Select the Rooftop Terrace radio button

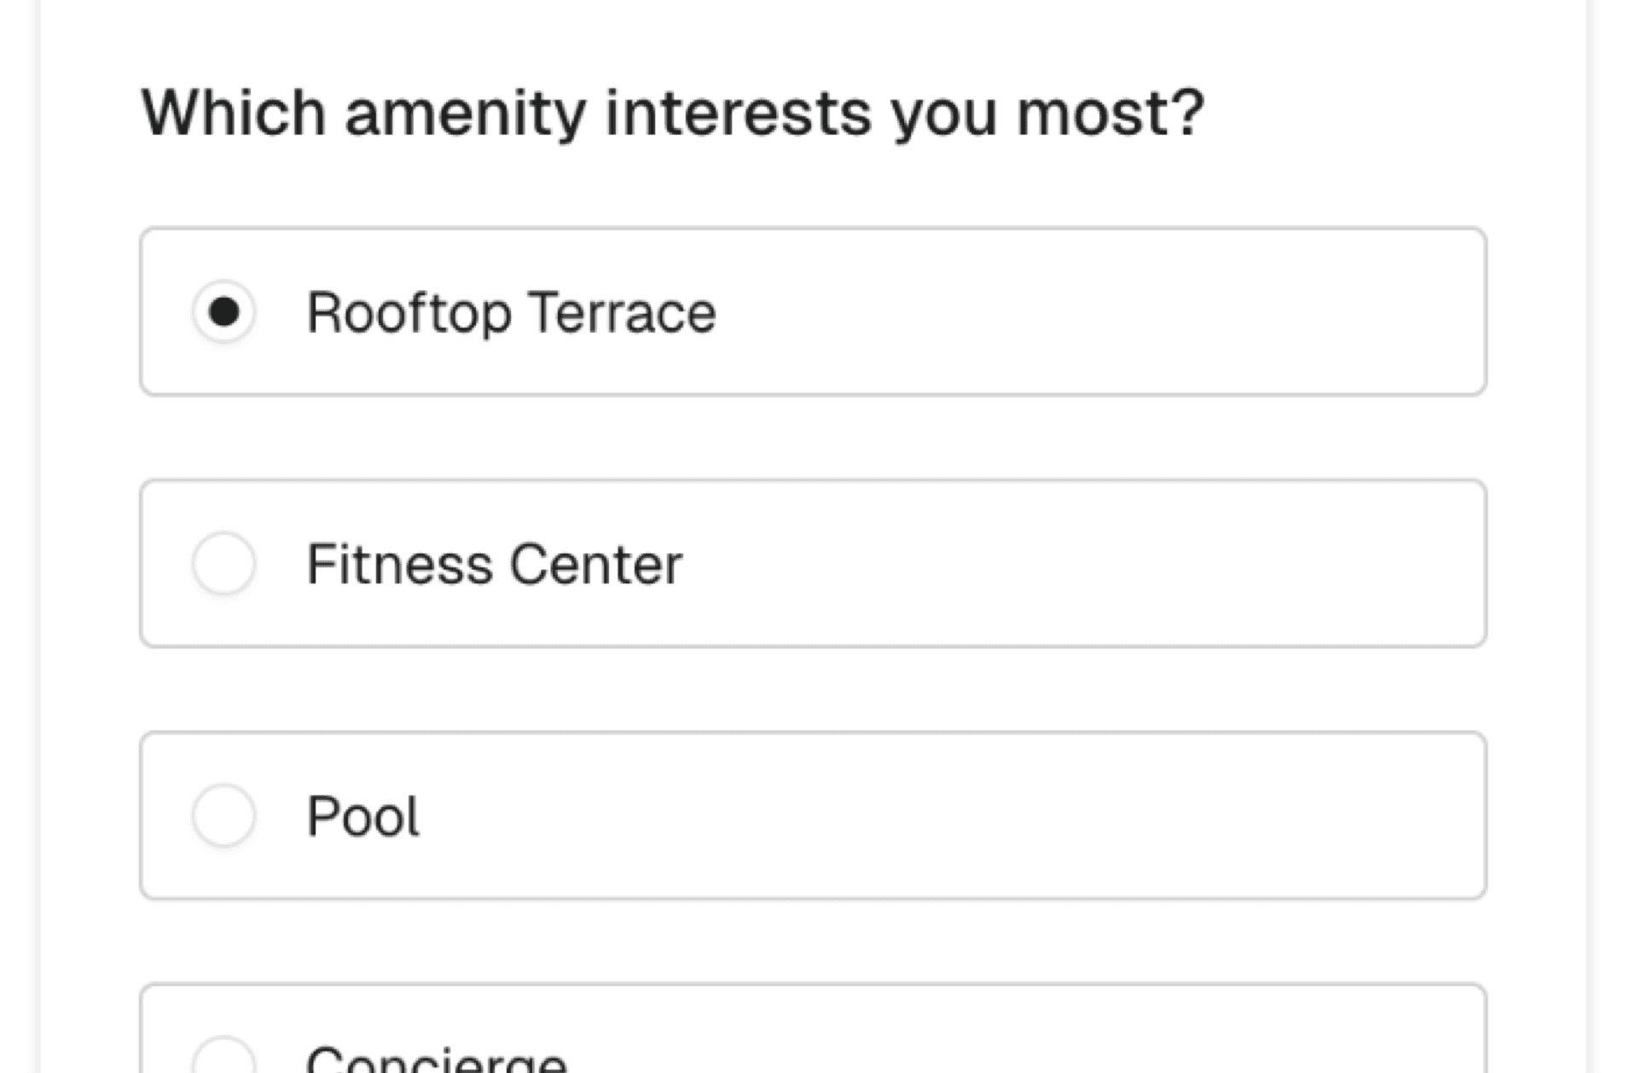tap(223, 311)
